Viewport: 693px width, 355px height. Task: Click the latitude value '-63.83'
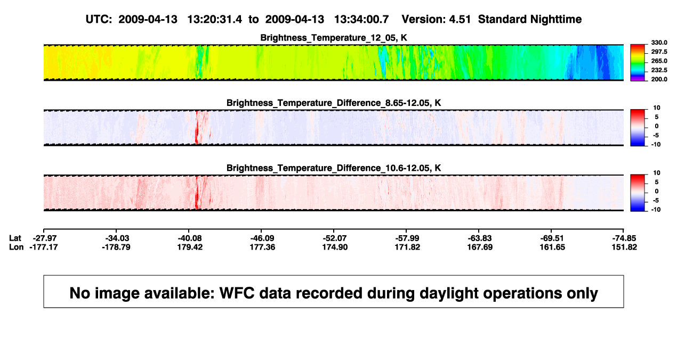480,238
